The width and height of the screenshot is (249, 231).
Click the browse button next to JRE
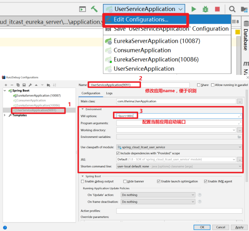click(x=240, y=159)
